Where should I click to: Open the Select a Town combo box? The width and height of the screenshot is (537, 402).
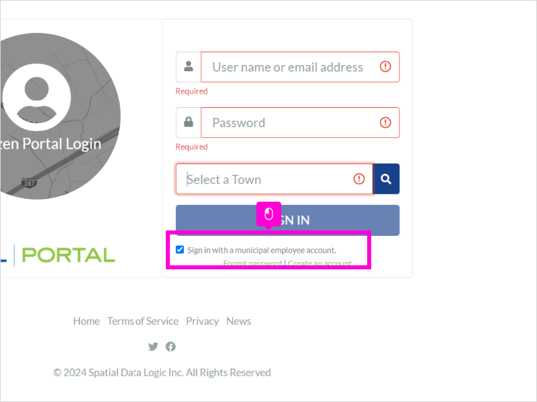275,179
